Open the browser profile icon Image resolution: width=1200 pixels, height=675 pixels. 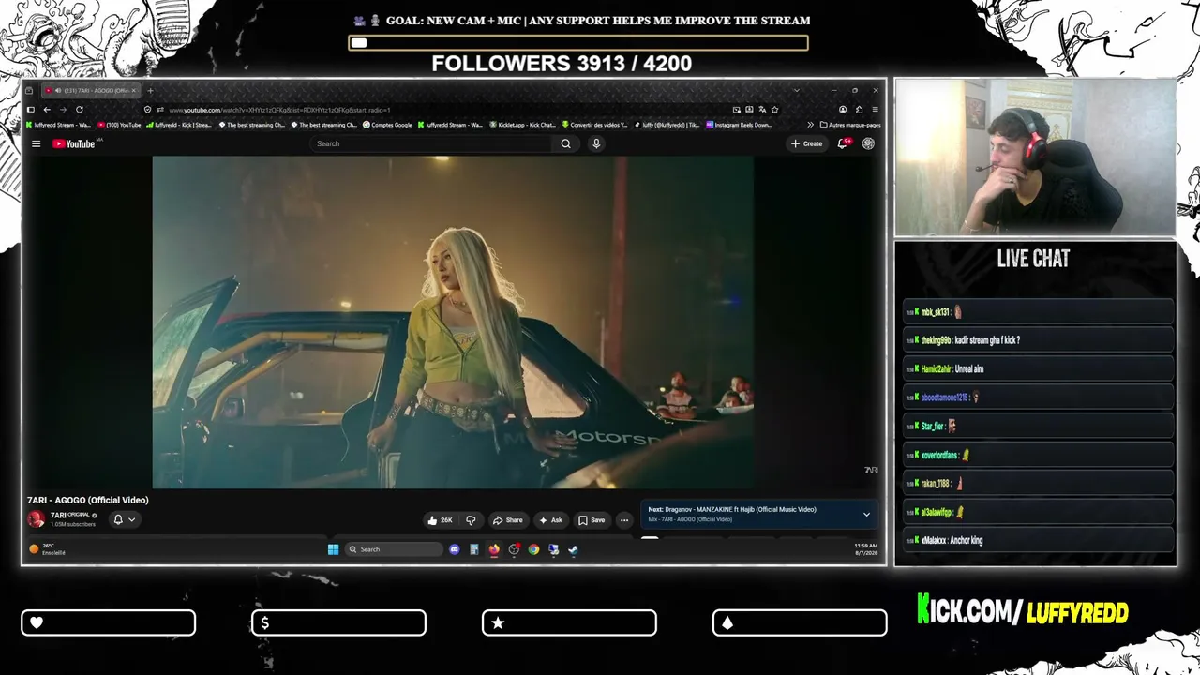pyautogui.click(x=843, y=110)
